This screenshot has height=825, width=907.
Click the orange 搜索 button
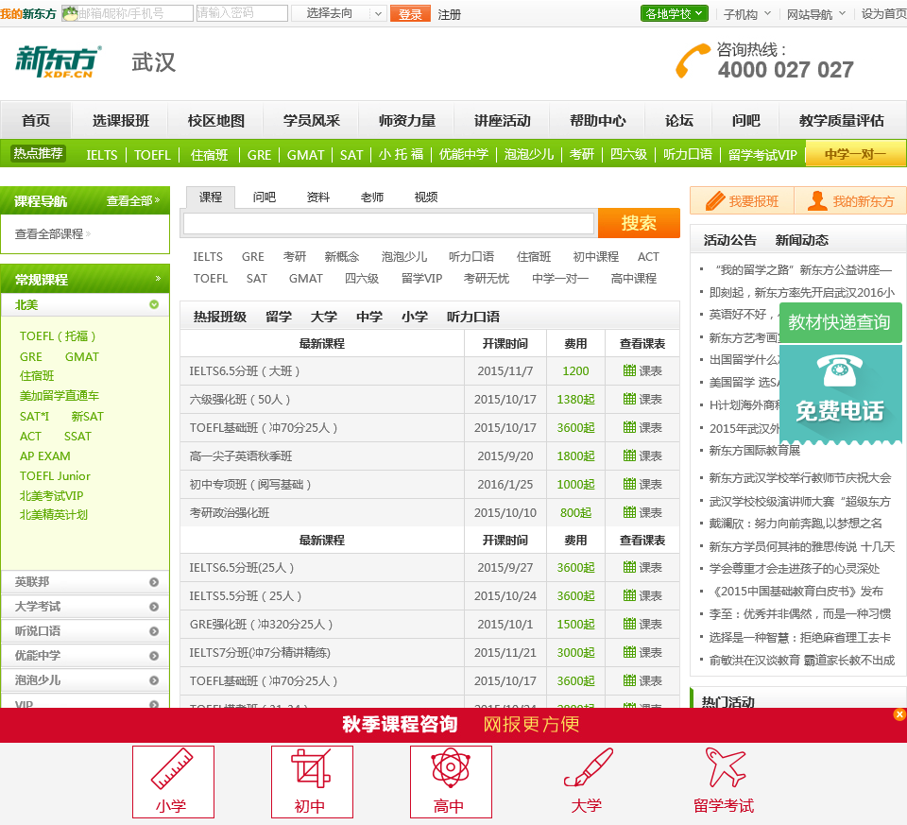pyautogui.click(x=639, y=223)
